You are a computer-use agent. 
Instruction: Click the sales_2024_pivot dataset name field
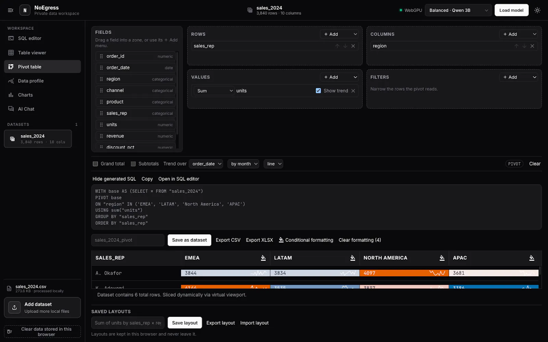(x=128, y=240)
